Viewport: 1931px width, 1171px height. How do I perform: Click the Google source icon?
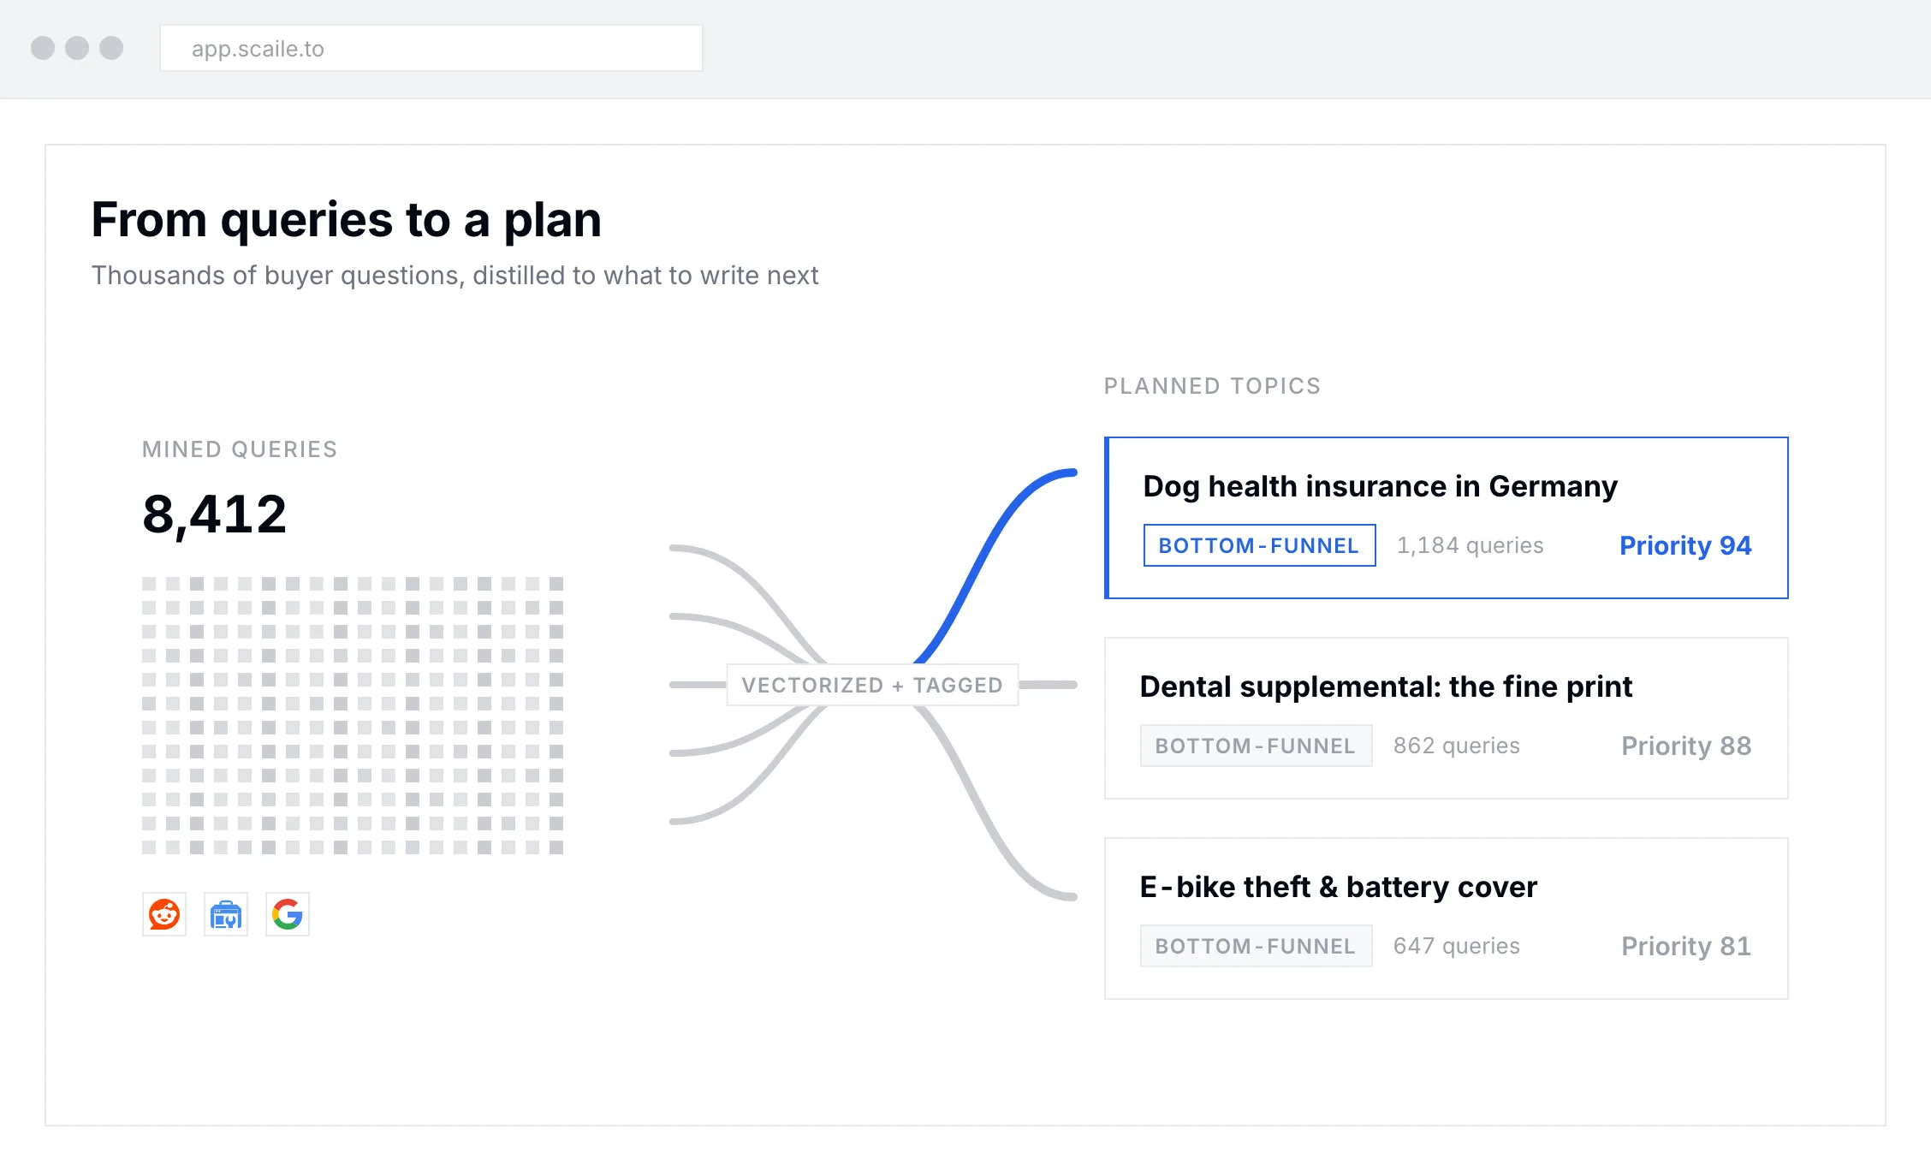point(288,914)
